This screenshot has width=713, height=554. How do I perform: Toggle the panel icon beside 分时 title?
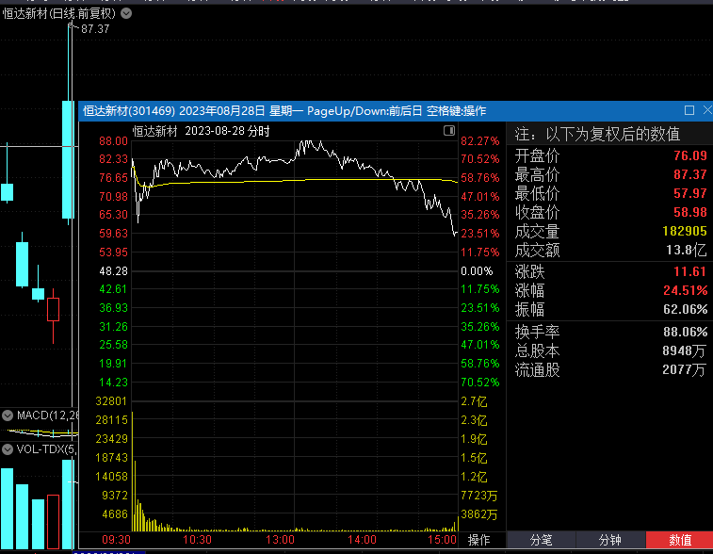click(449, 131)
